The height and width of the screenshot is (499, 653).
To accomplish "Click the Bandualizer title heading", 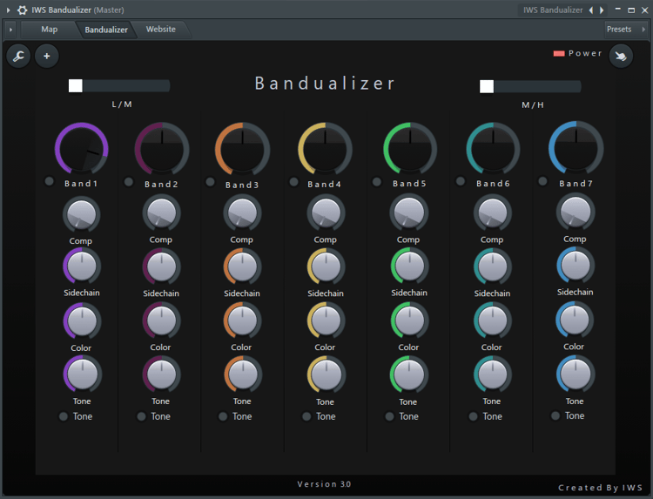I will 325,84.
